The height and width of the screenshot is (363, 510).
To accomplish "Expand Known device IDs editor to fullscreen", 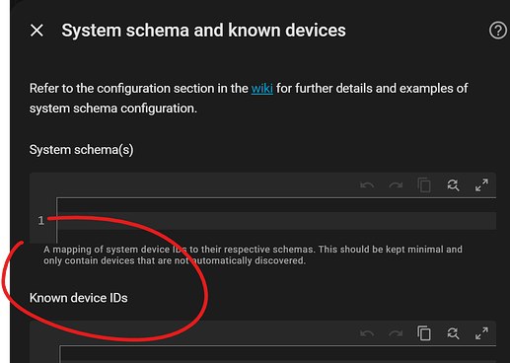I will (481, 333).
